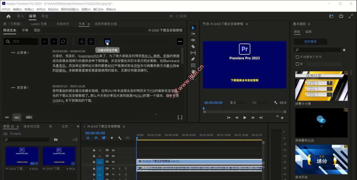The height and width of the screenshot is (180, 357).
Task: Open the 适合 zoom level dropdown
Action: point(238,103)
